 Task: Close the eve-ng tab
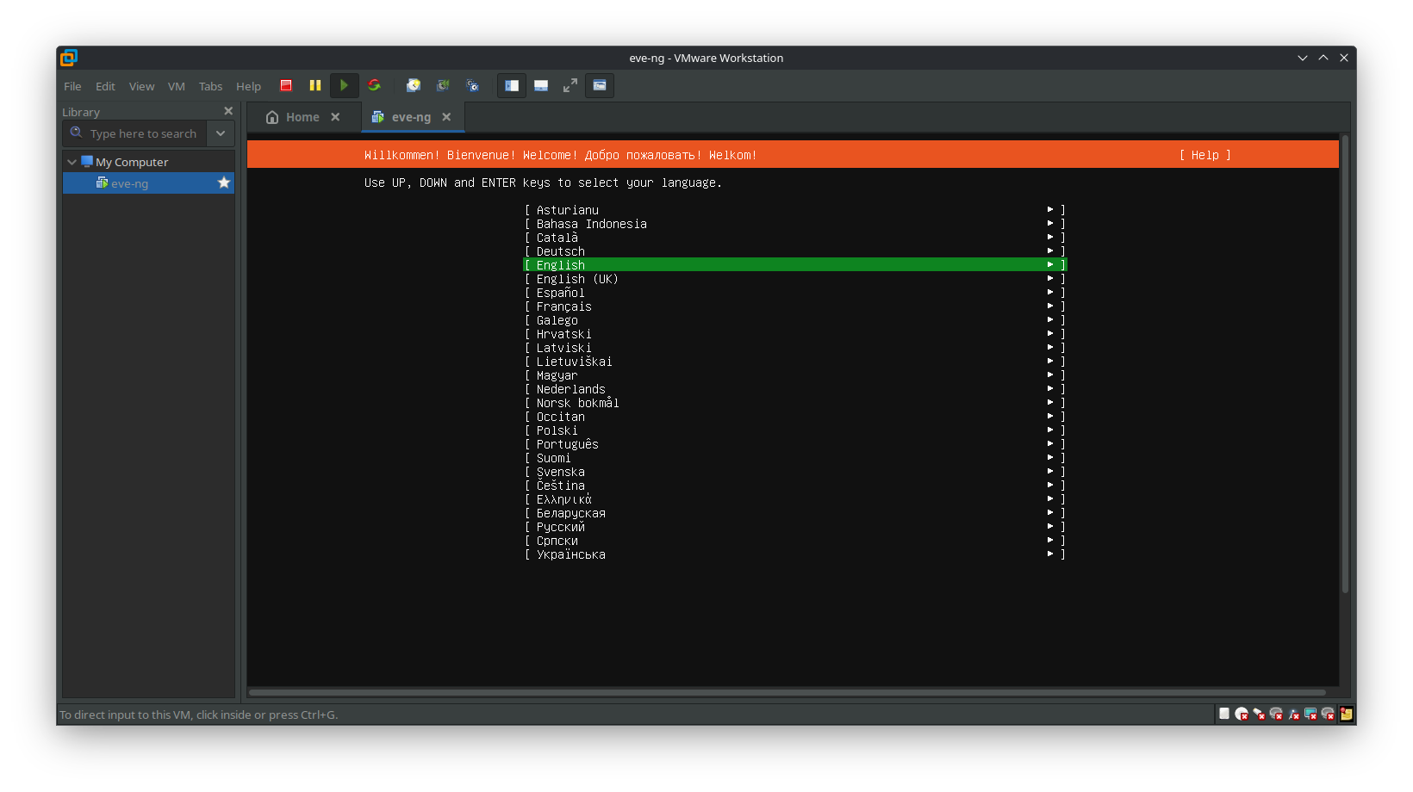tap(446, 117)
